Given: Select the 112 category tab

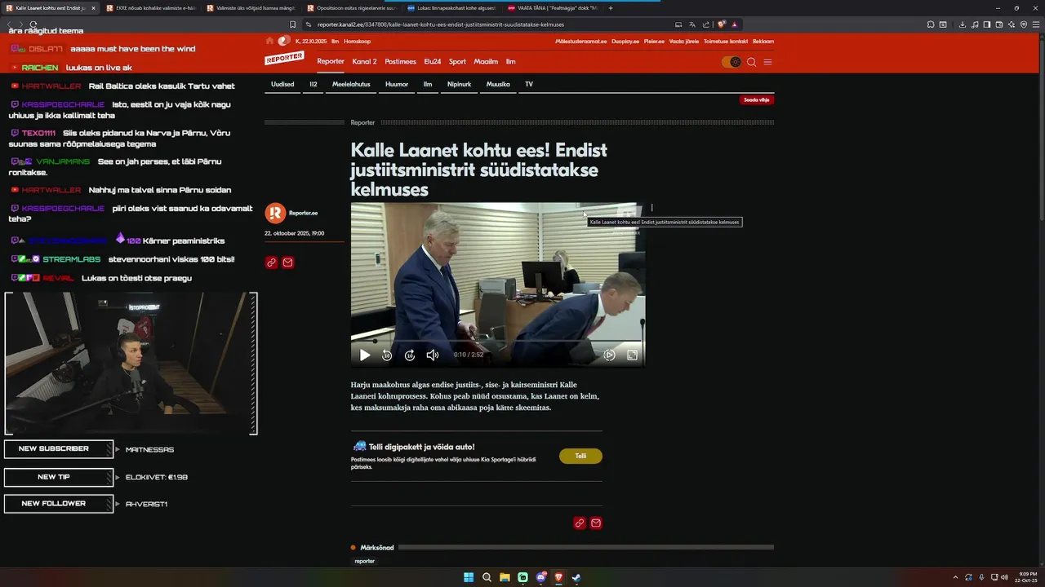Looking at the screenshot, I should click(x=313, y=84).
